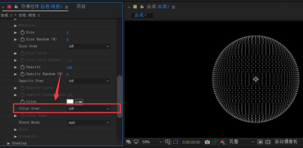Switch to the 项目 panel tab
Image resolution: width=303 pixels, height=148 pixels.
(x=81, y=6)
